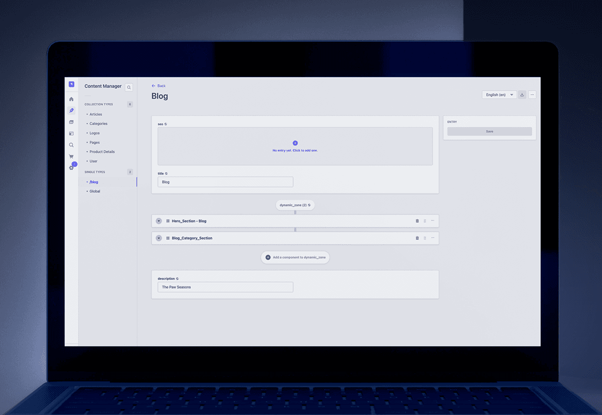Click the description input field

click(225, 287)
